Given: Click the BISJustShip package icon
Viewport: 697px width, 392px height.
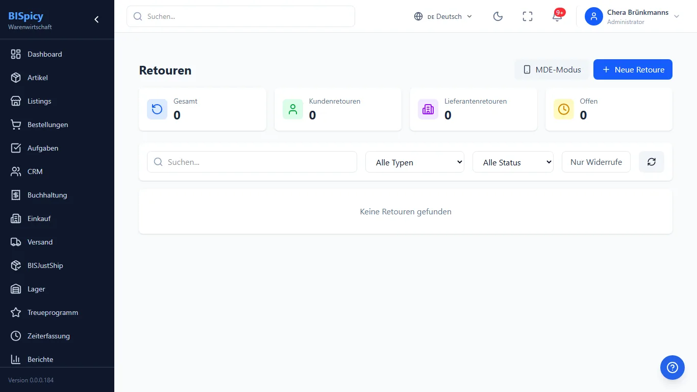Looking at the screenshot, I should [16, 265].
